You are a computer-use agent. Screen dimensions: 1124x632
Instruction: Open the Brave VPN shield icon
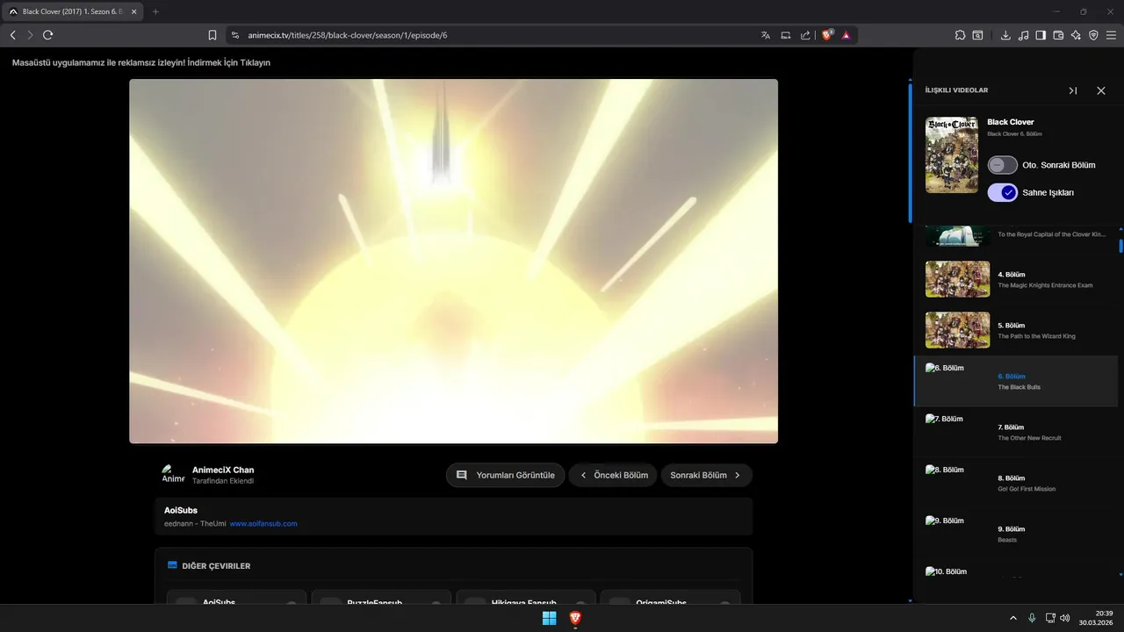(x=1093, y=35)
